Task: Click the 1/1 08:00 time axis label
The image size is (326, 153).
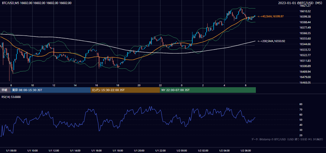Action: pyautogui.click(x=11, y=151)
